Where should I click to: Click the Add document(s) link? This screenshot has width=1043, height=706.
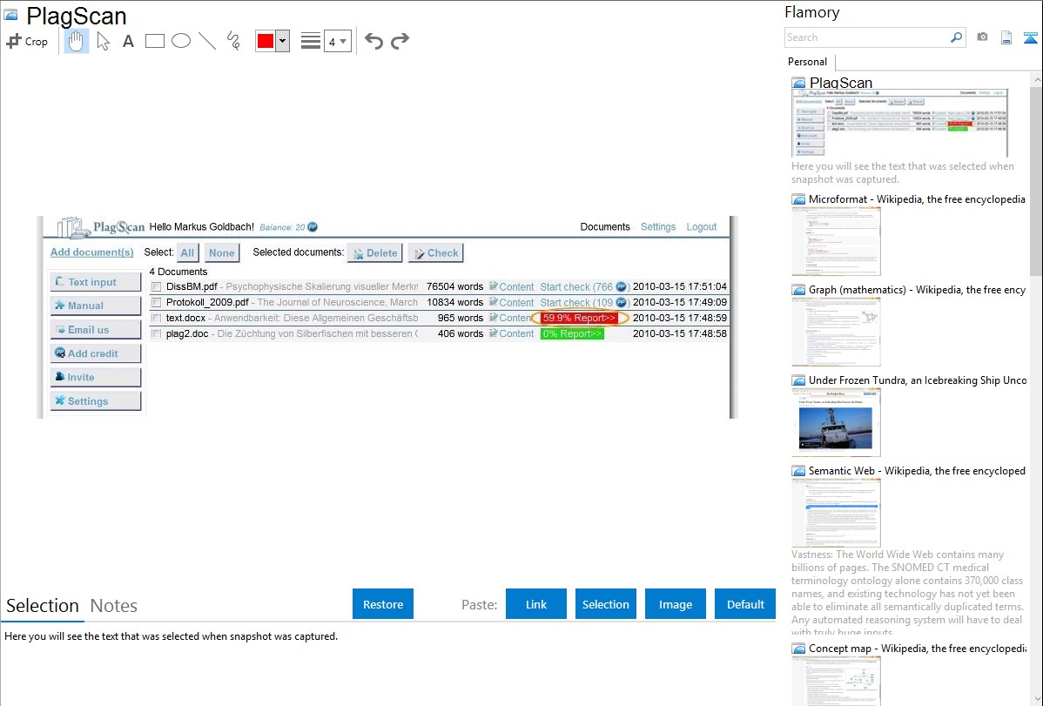tap(91, 252)
